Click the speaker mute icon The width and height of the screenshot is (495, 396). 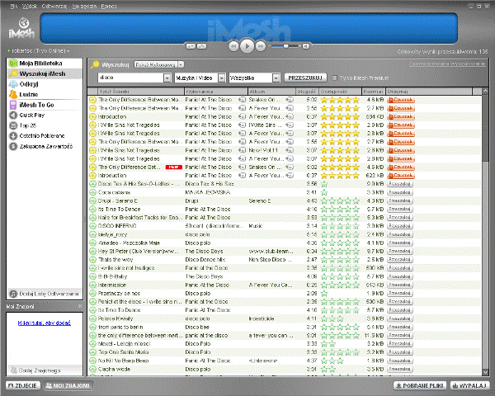[305, 46]
